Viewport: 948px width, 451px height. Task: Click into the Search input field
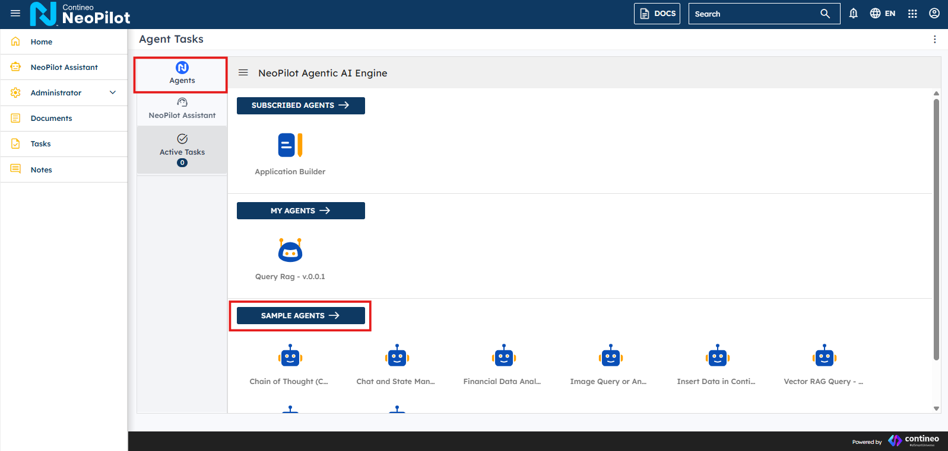tap(754, 14)
